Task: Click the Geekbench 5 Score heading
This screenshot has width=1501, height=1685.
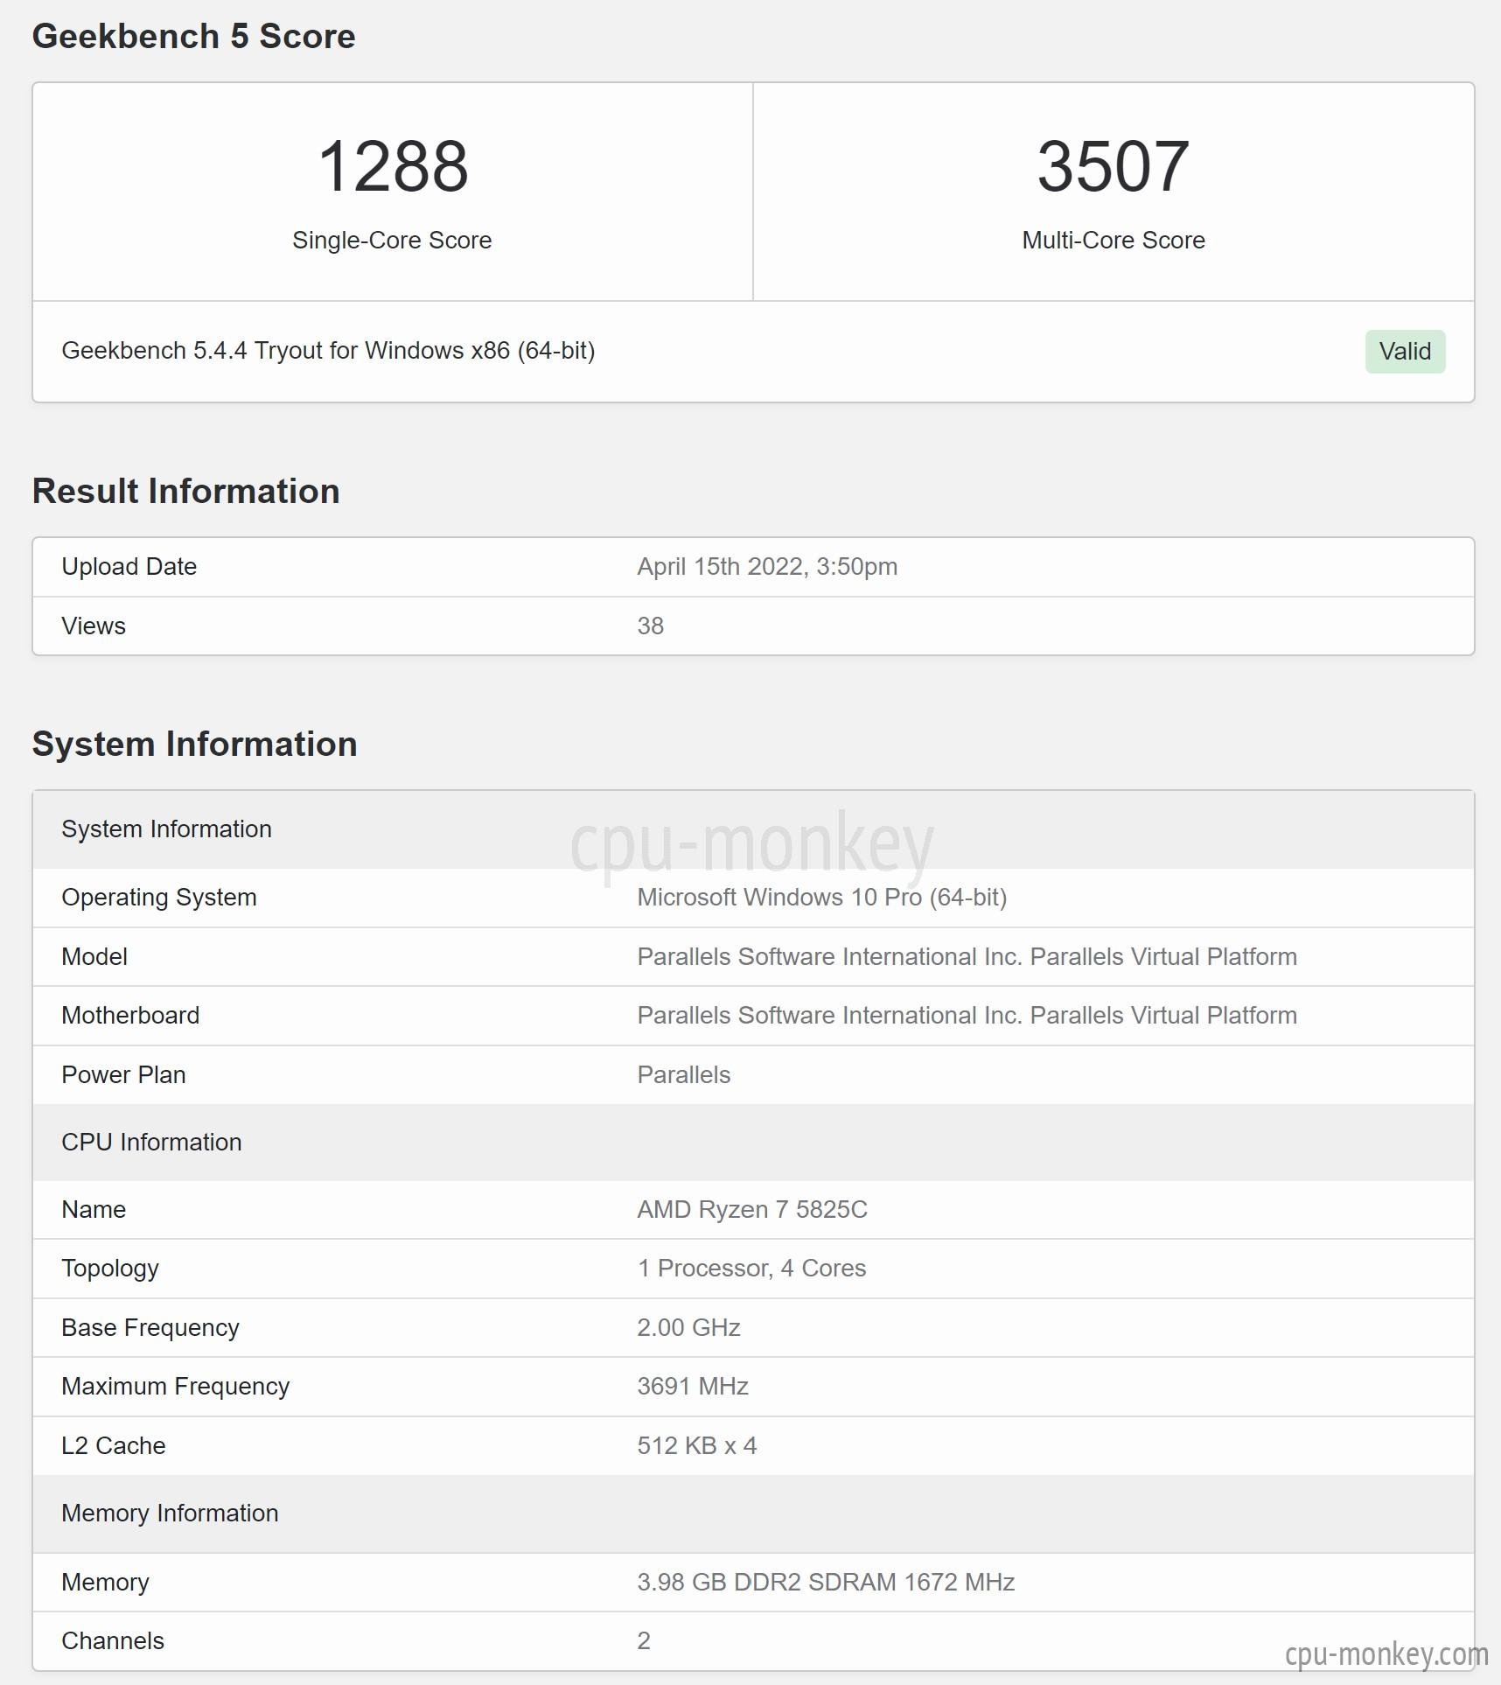Action: [x=194, y=37]
